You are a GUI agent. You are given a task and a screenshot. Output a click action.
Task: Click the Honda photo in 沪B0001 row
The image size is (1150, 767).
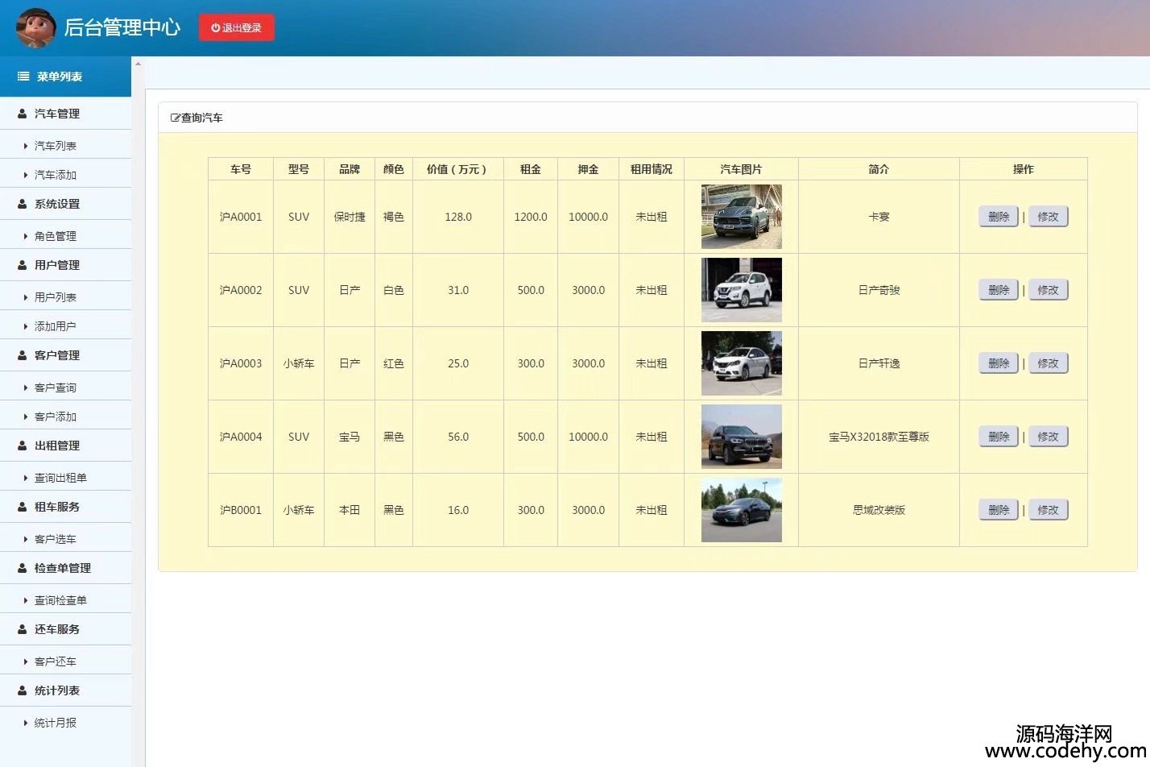pyautogui.click(x=742, y=510)
